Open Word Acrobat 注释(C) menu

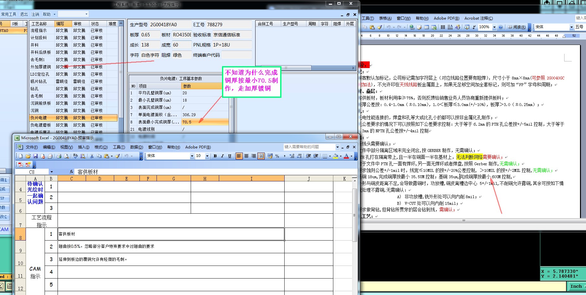(478, 18)
